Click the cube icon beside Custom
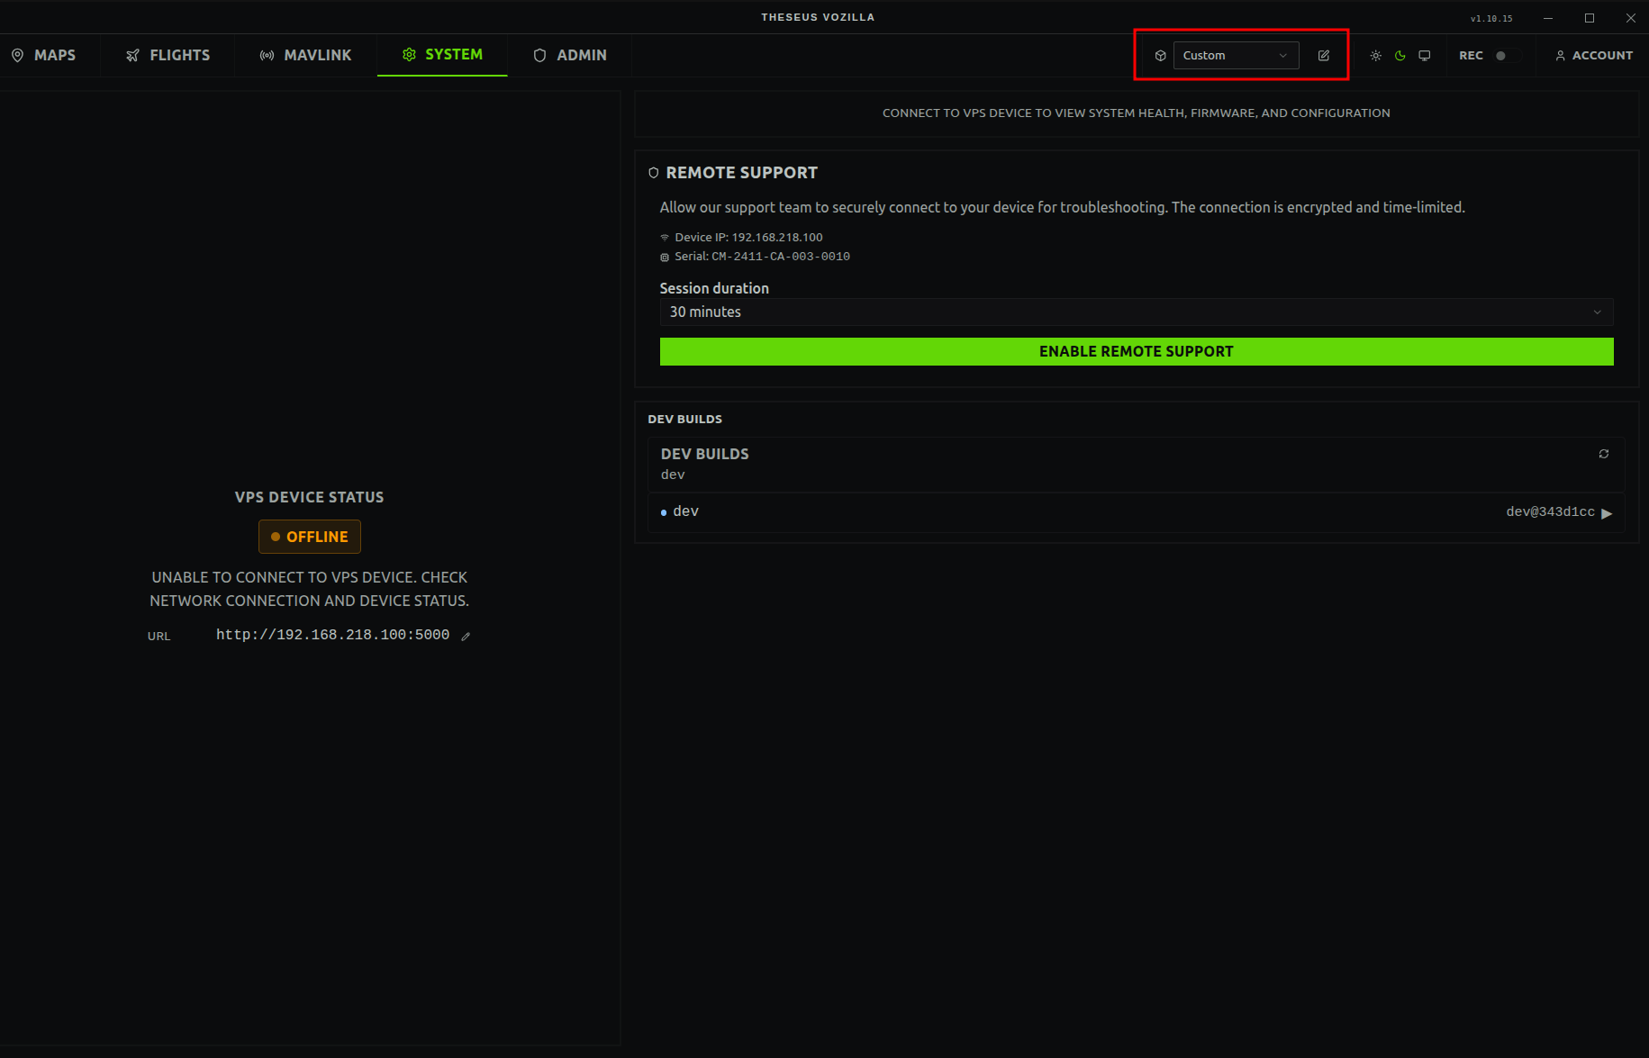Viewport: 1649px width, 1058px height. [1160, 56]
